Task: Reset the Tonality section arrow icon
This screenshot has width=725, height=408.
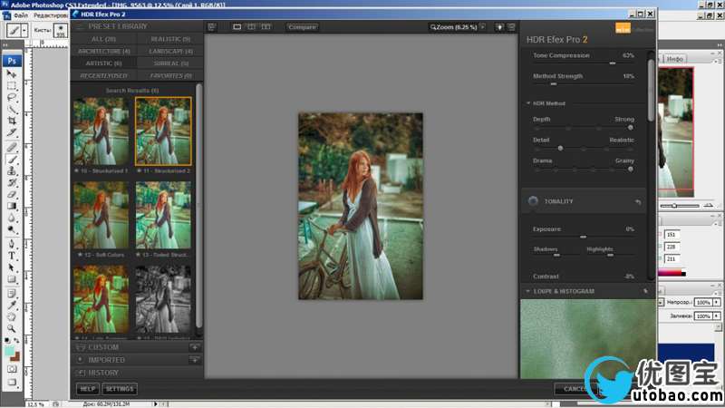Action: click(639, 201)
